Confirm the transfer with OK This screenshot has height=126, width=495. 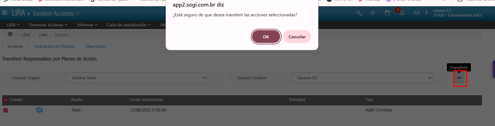point(266,37)
